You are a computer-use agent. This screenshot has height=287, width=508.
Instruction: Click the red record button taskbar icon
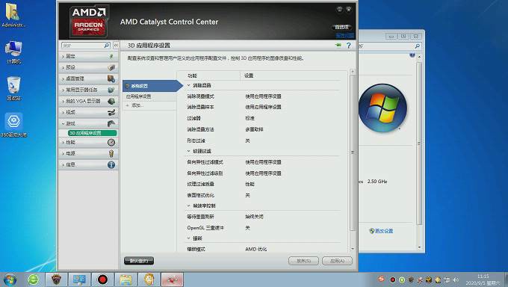point(102,280)
